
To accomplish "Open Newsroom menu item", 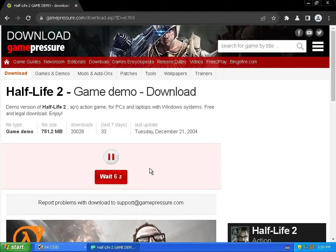I will (x=54, y=62).
